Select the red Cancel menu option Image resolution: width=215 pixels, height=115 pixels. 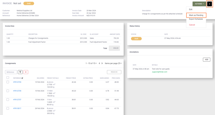point(192,25)
